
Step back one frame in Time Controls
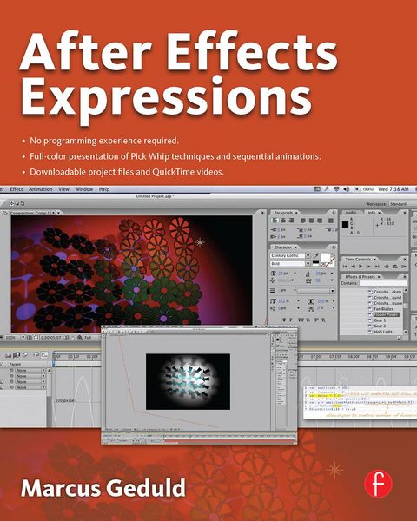coord(353,267)
